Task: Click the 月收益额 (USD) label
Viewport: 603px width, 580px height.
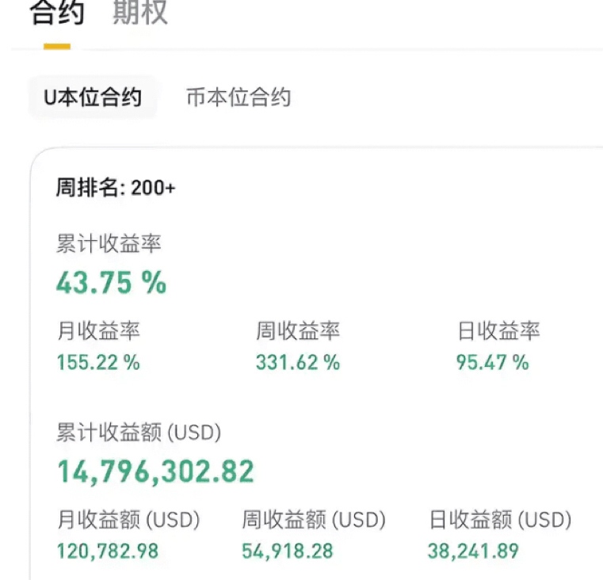Action: [128, 521]
